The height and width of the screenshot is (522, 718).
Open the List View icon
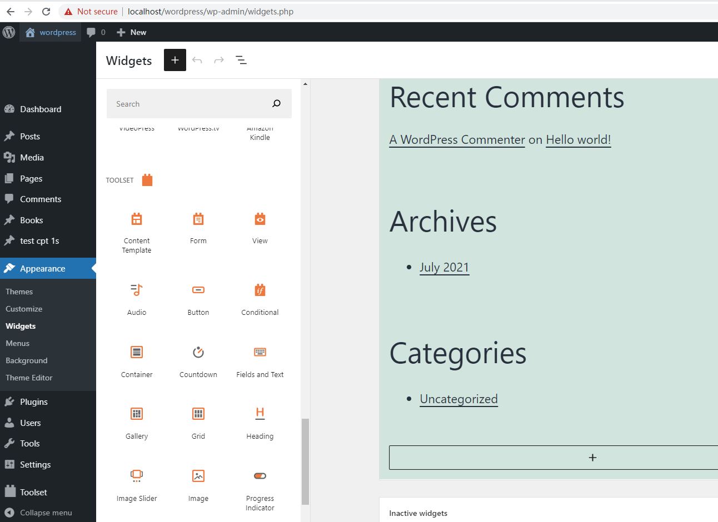pyautogui.click(x=241, y=60)
